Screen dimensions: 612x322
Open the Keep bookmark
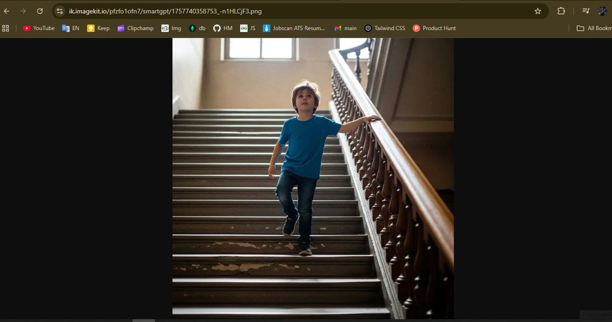coord(98,28)
